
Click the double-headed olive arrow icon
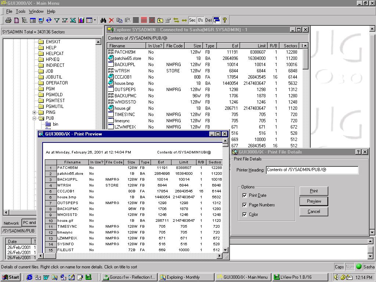coord(184,21)
